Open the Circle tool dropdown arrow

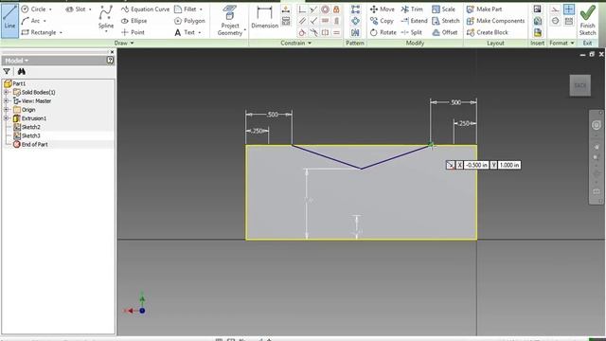click(x=50, y=9)
